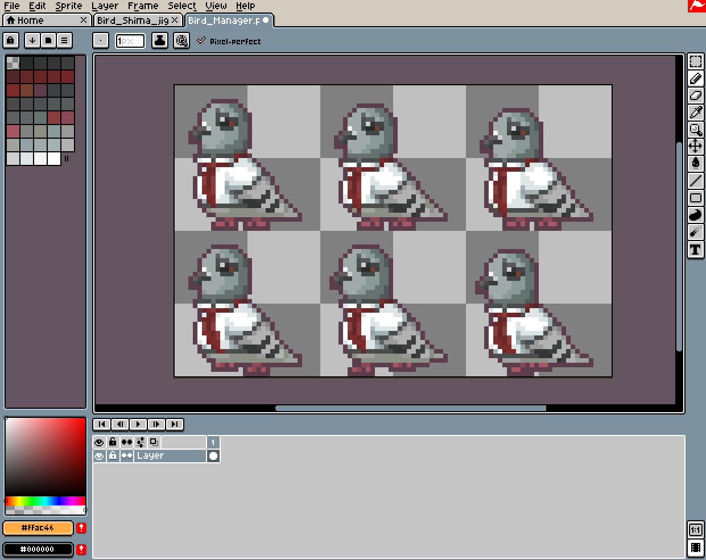Screen dimensions: 706x560
Task: Switch to the Bird_Shima_jig tab
Action: click(x=133, y=20)
